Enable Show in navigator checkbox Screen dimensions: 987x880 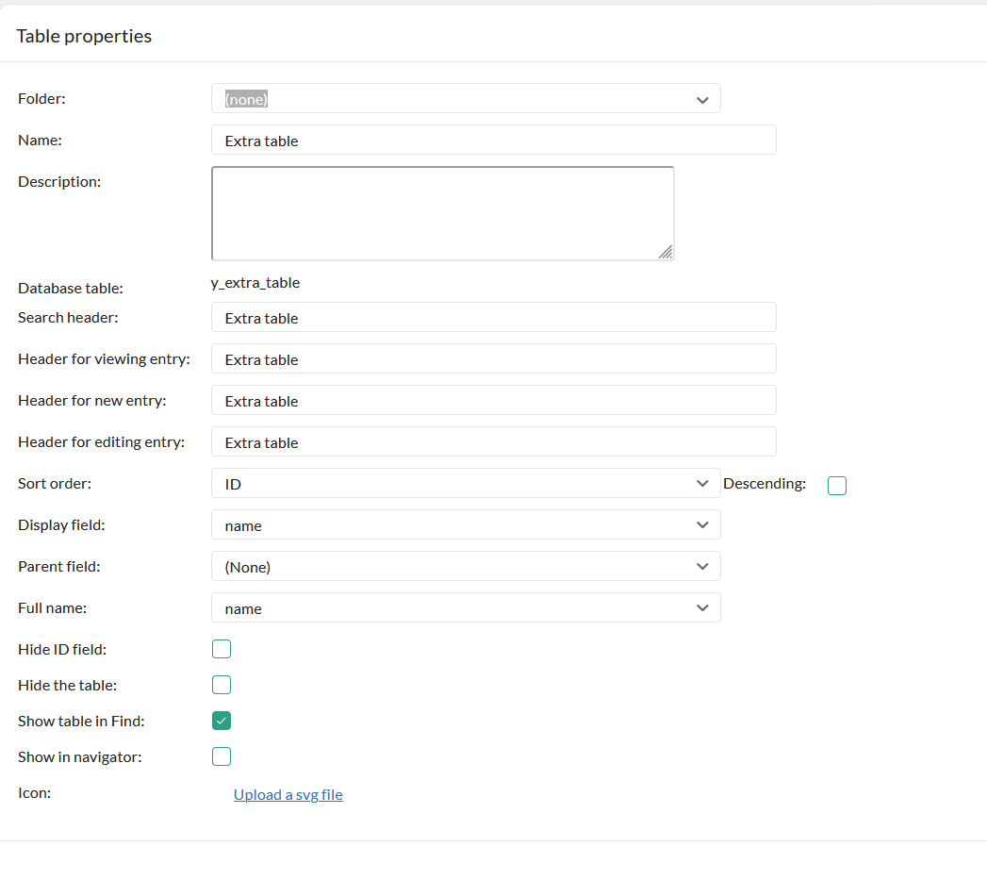(222, 756)
